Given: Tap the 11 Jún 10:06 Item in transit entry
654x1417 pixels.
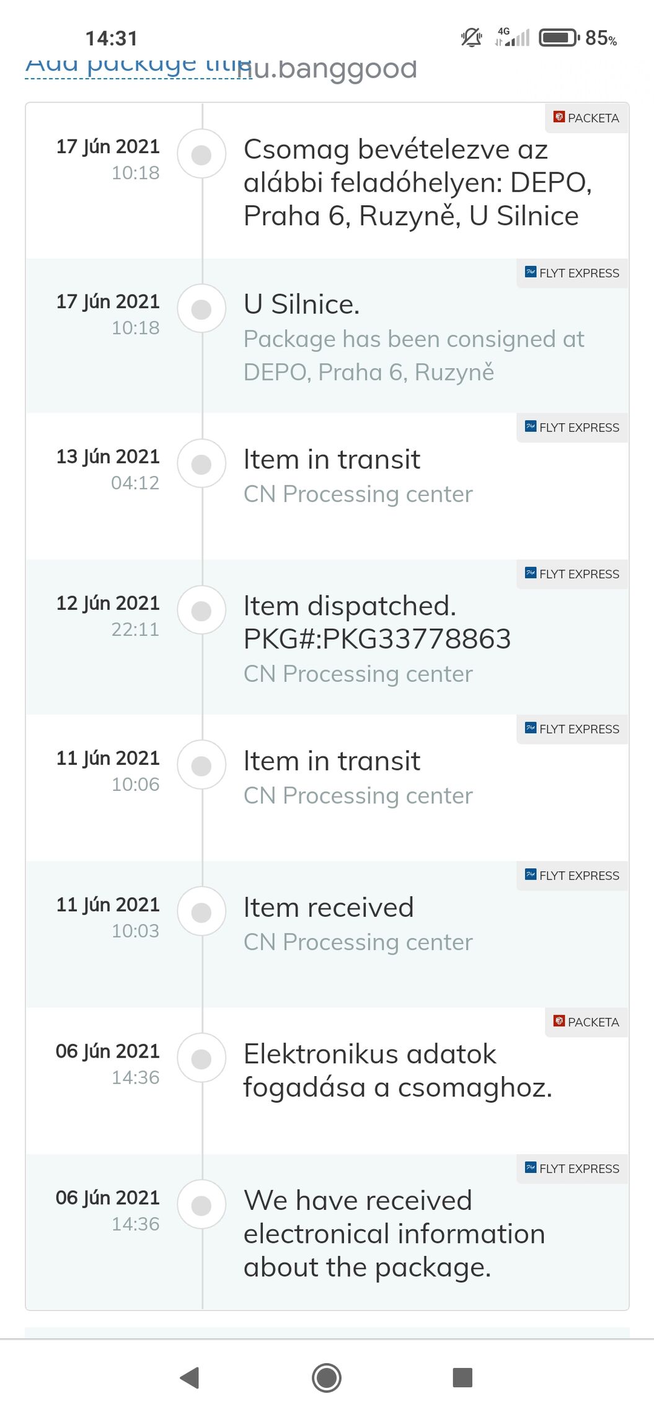Looking at the screenshot, I should click(x=327, y=787).
